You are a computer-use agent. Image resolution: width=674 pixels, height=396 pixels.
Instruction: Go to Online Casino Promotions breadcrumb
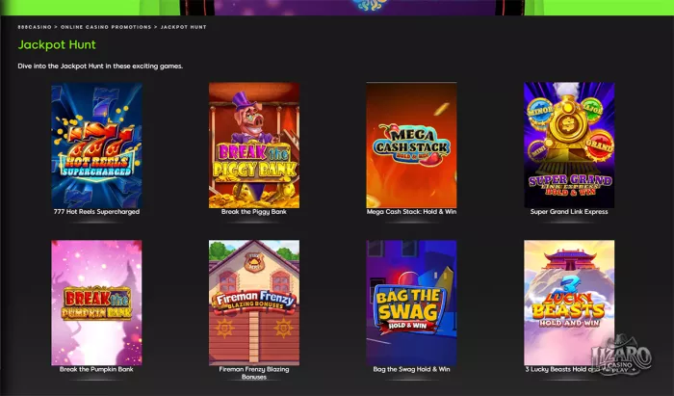106,27
